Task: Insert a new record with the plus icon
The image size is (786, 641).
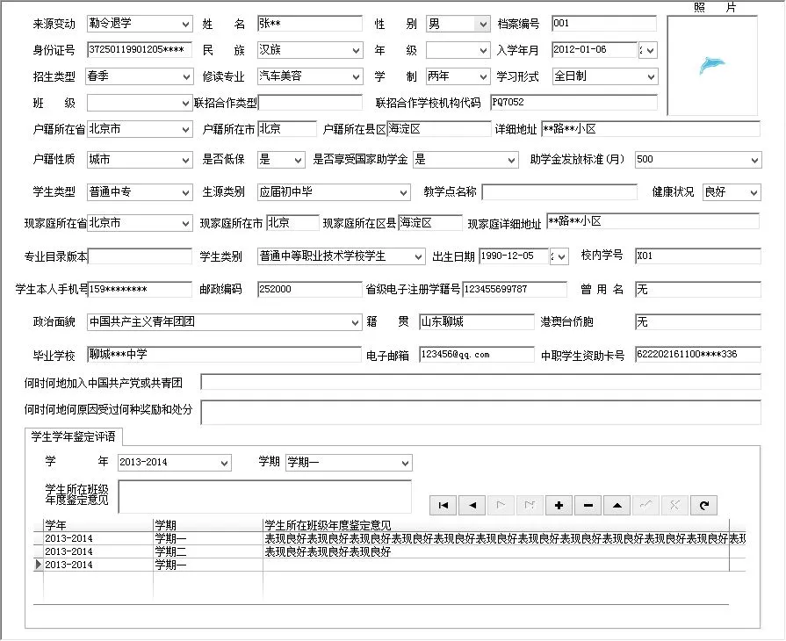Action: point(559,505)
